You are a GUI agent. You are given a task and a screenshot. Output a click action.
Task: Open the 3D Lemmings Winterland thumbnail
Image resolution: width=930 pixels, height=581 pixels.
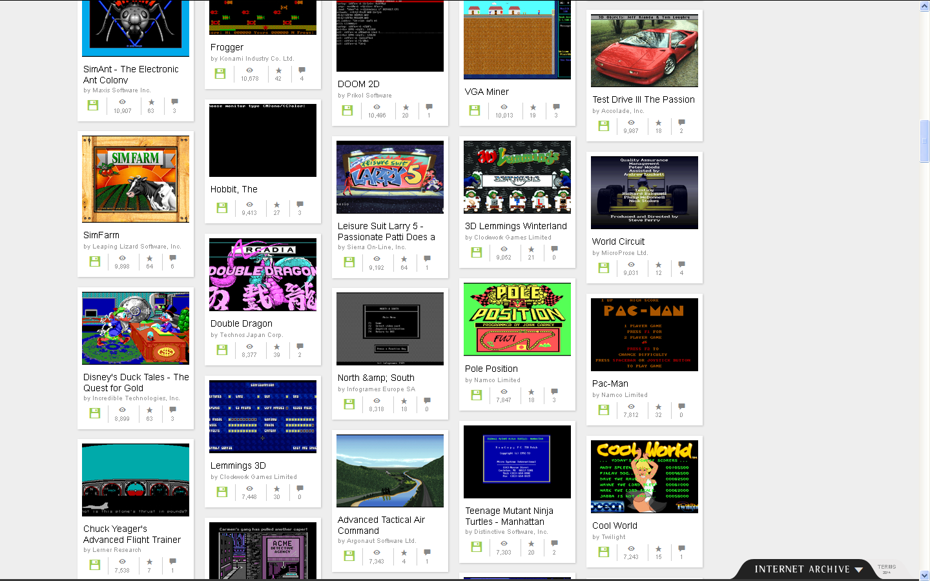click(517, 177)
